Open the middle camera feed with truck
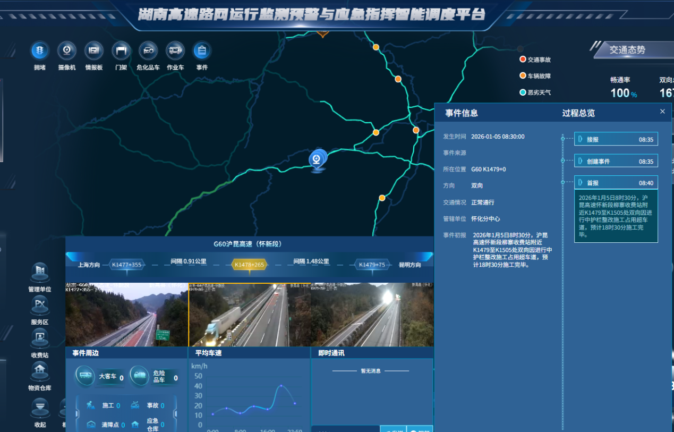The image size is (674, 432). click(x=249, y=315)
